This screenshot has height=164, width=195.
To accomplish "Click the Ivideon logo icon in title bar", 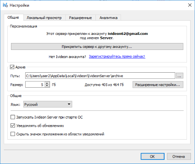I will click(5, 5).
